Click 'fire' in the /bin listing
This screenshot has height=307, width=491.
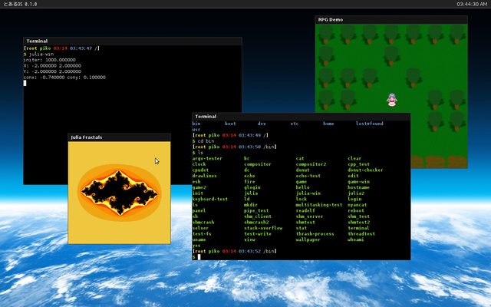coord(249,182)
